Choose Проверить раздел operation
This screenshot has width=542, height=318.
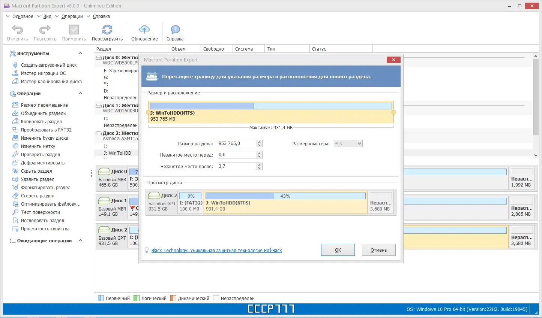(x=41, y=155)
